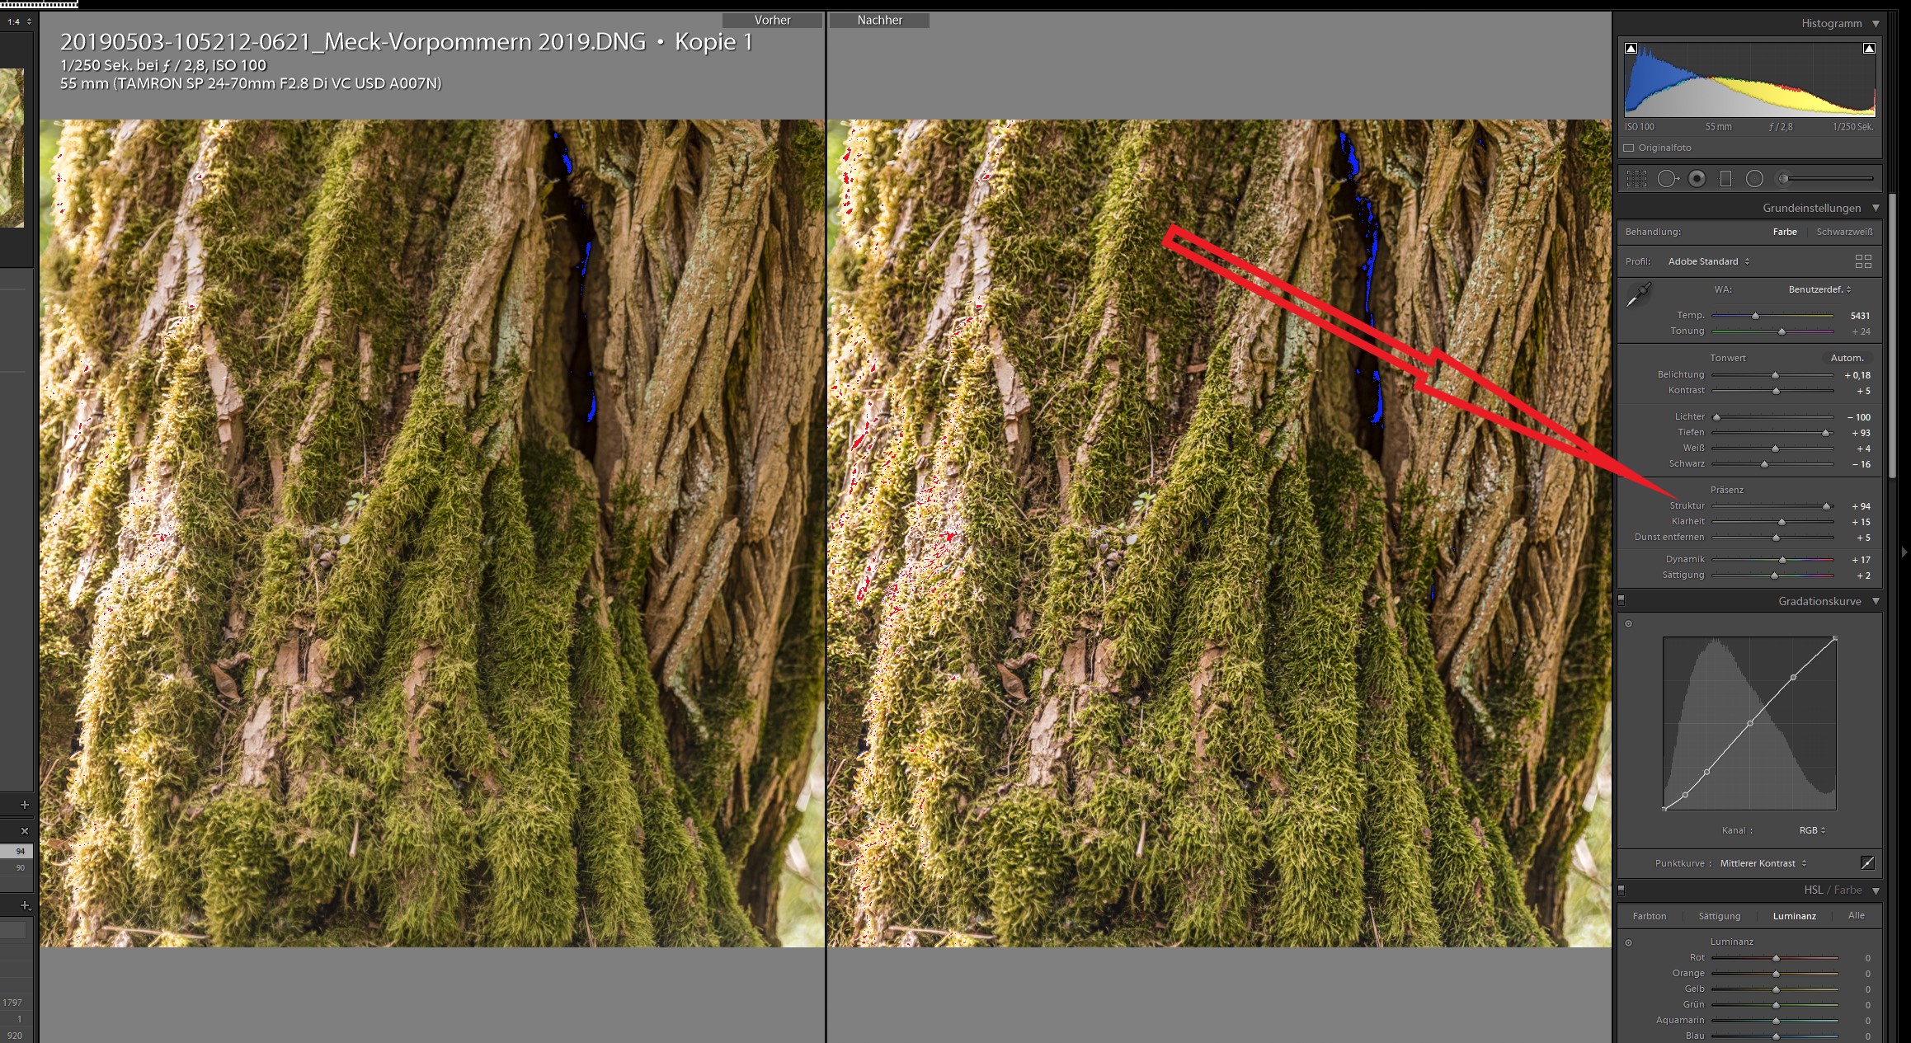Click the Lichter value -100
The width and height of the screenshot is (1911, 1043).
[1859, 417]
